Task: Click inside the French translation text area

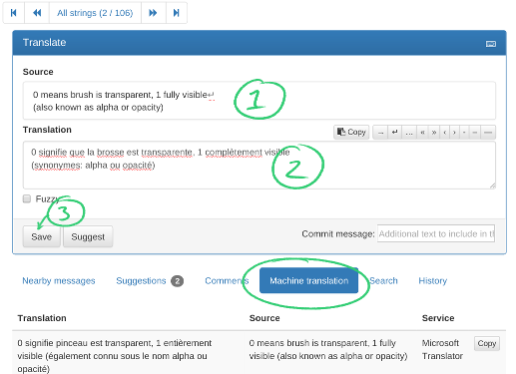Action: (259, 165)
